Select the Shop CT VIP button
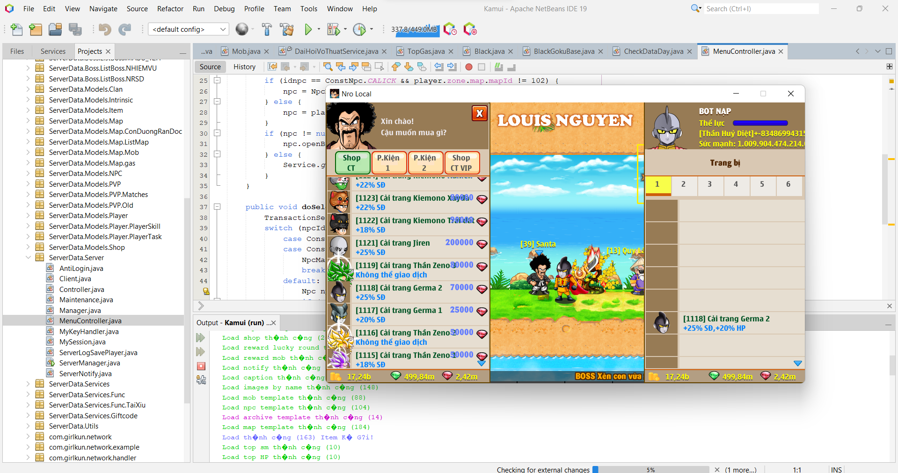 click(461, 163)
